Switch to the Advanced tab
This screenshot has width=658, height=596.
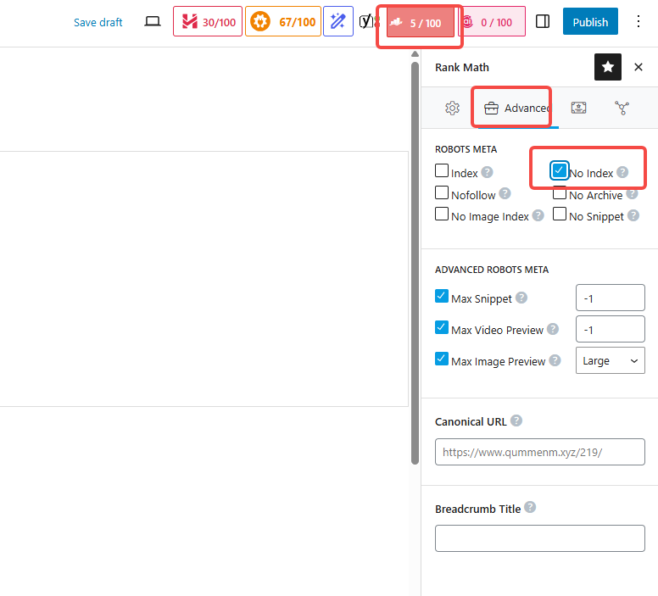(516, 108)
